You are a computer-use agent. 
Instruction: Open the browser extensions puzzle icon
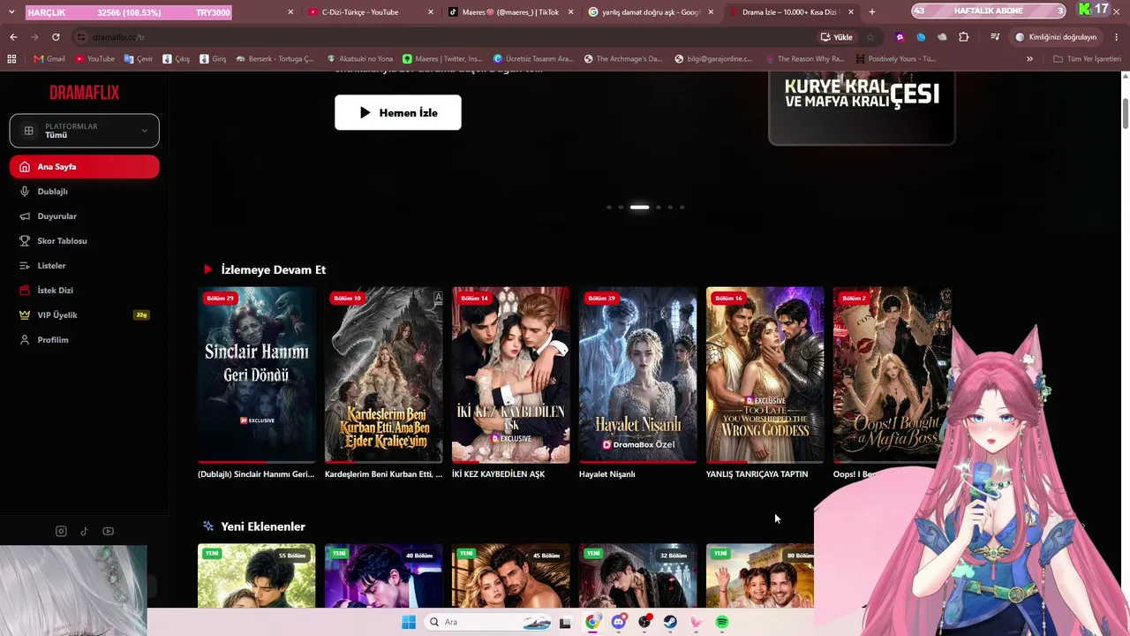[x=963, y=37]
